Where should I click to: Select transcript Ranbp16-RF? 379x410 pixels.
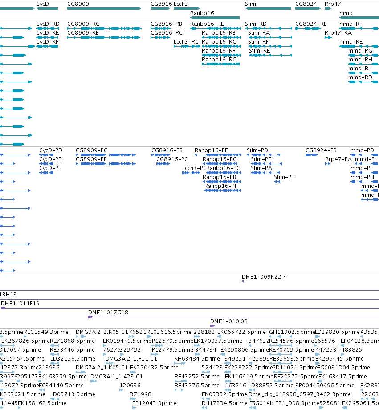(221, 55)
